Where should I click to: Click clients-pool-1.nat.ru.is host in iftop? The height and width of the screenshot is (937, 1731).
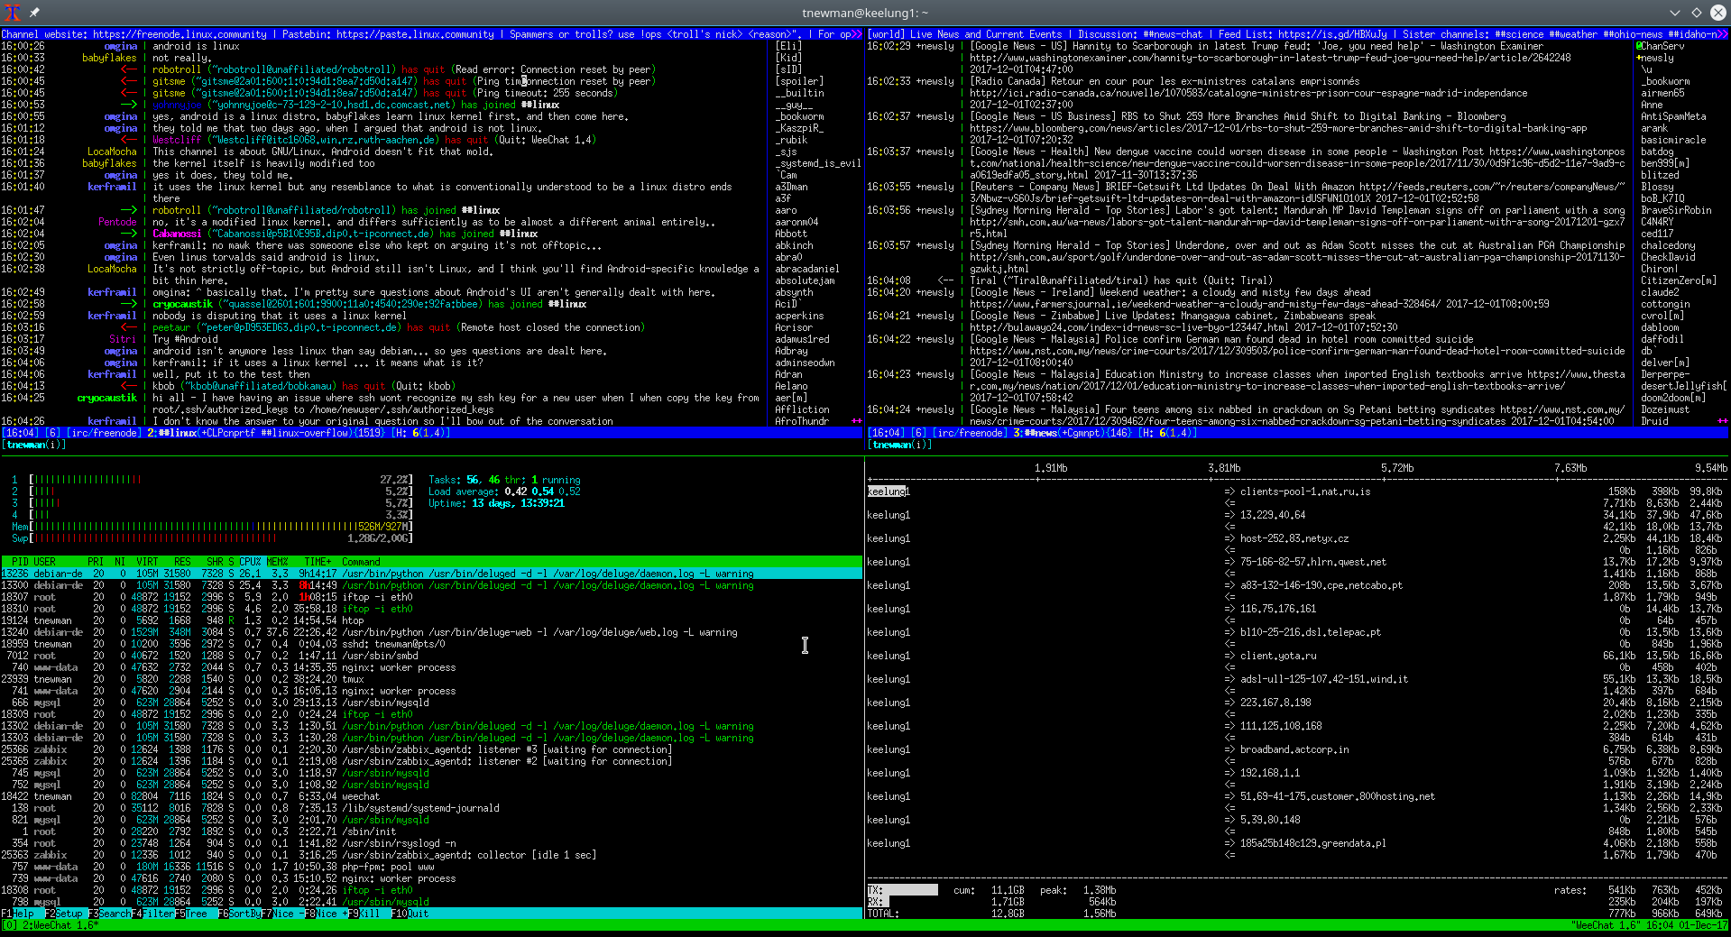(1304, 491)
